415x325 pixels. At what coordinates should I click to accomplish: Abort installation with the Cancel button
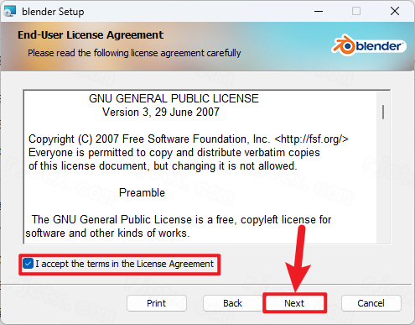(371, 303)
